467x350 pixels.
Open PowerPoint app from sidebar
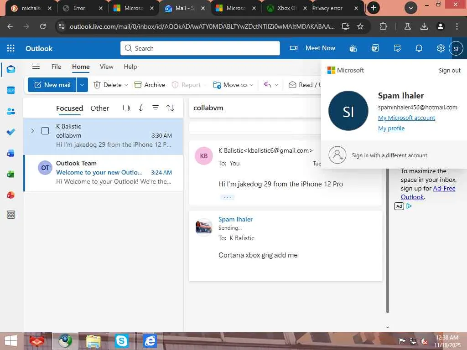coord(11,195)
